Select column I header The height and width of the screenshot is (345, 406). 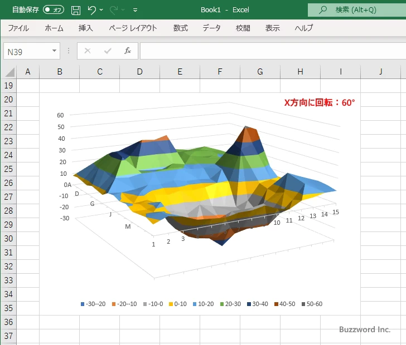[341, 72]
